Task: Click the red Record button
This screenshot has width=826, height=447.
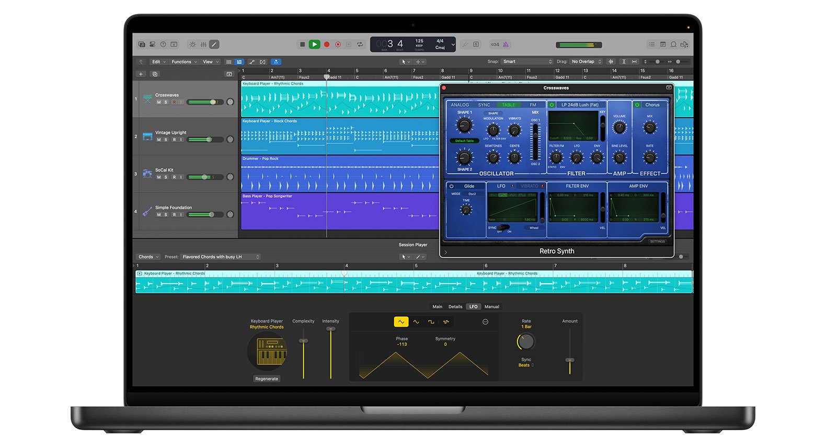Action: [x=327, y=44]
